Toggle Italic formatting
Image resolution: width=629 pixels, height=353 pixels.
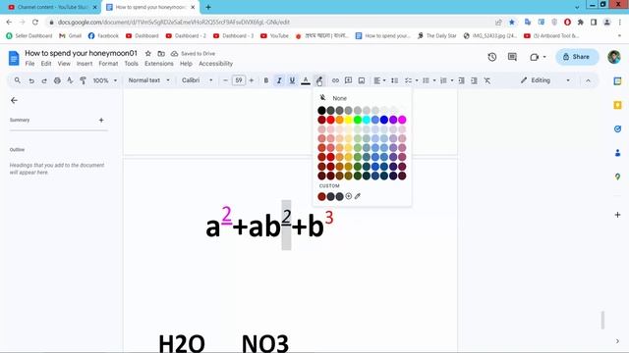tap(279, 80)
